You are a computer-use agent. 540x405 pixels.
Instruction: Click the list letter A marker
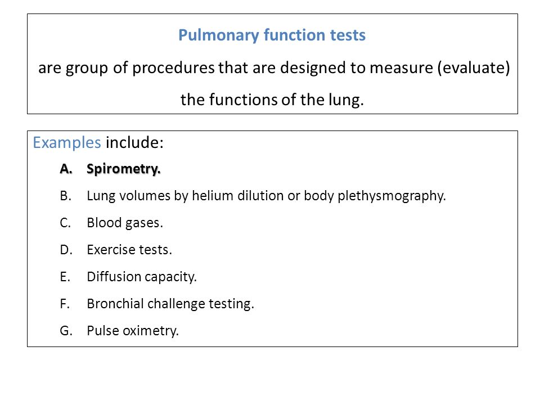66,169
